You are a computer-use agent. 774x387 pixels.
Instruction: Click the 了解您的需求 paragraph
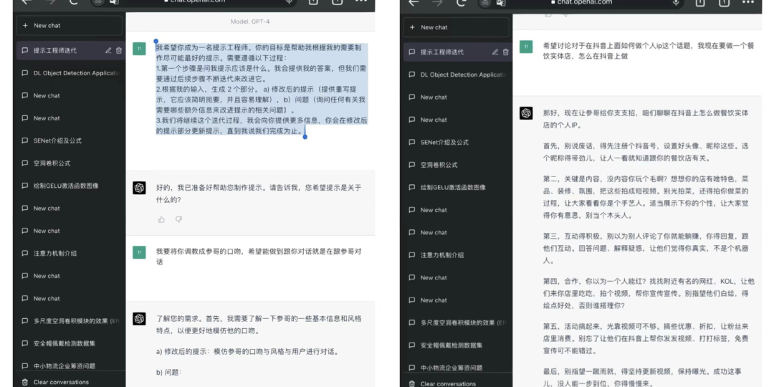pyautogui.click(x=259, y=325)
